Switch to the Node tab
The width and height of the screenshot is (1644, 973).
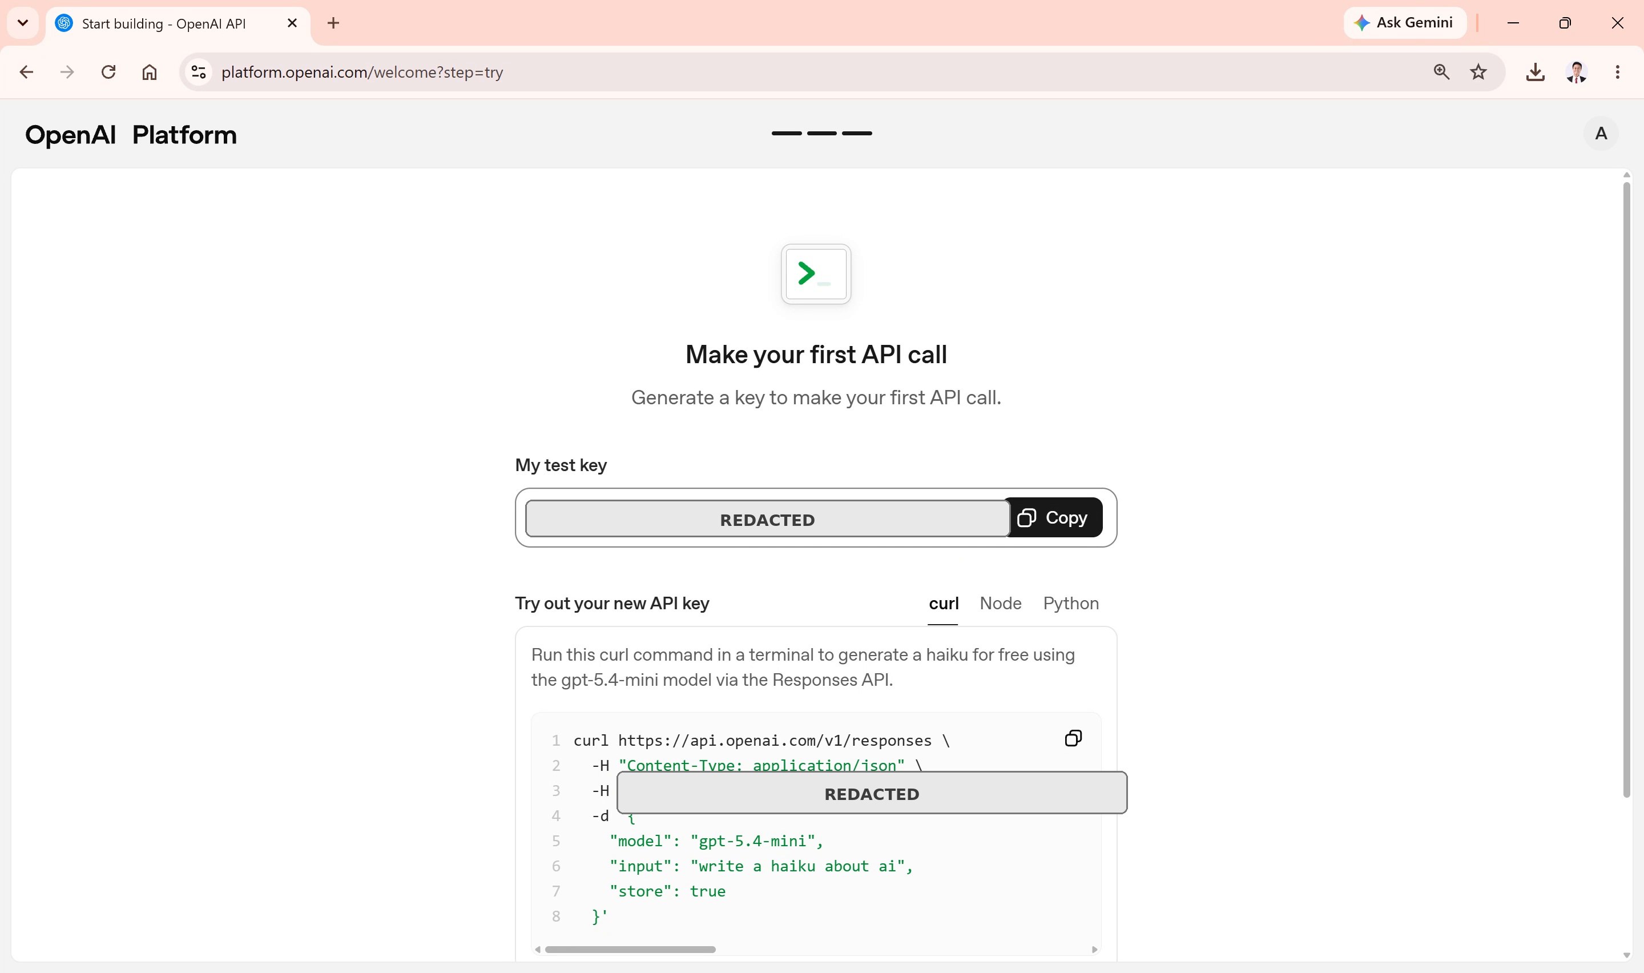point(1000,603)
